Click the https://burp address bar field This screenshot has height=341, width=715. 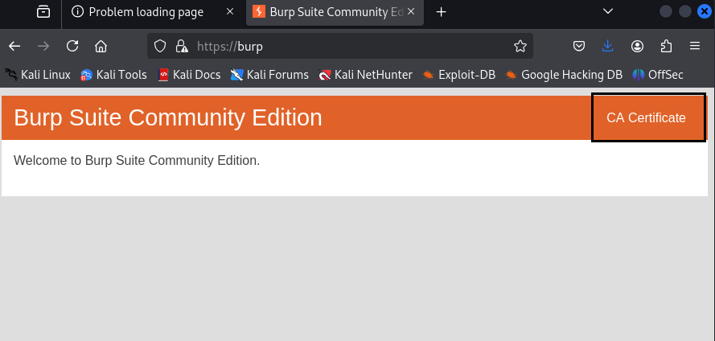coord(339,46)
